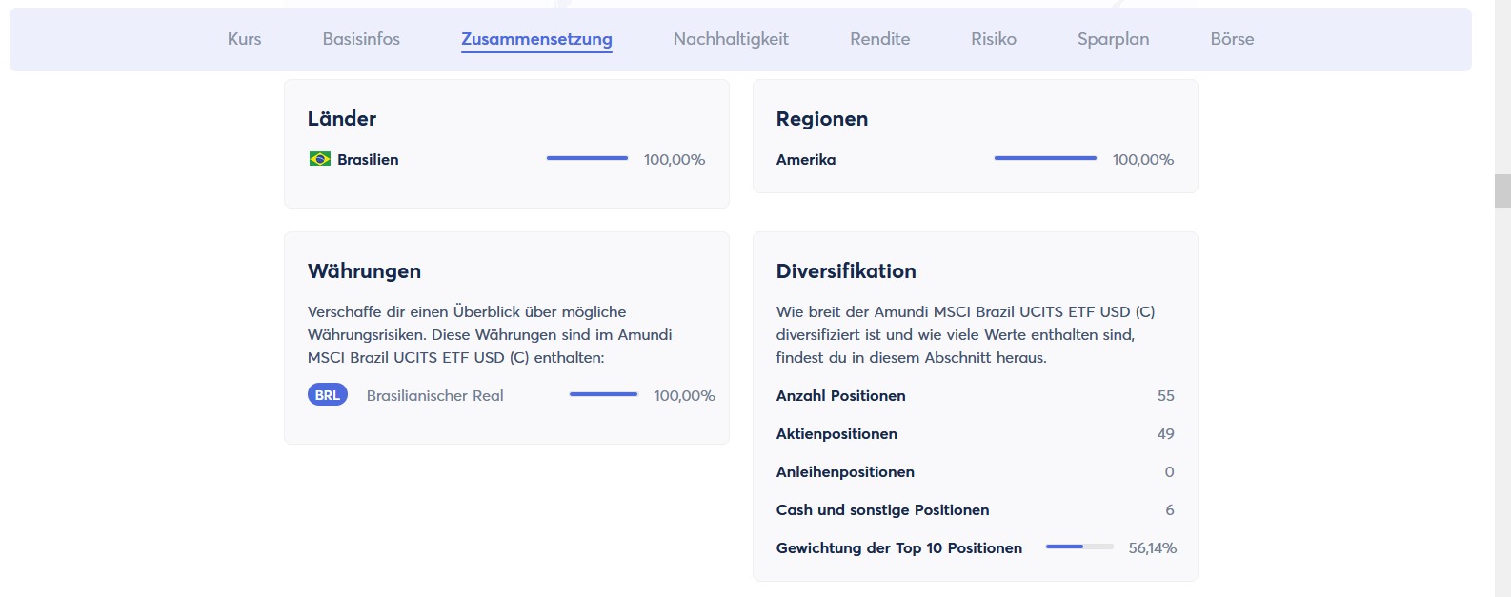
Task: Click the Top 10 Positionen weighting bar
Action: [x=1079, y=547]
